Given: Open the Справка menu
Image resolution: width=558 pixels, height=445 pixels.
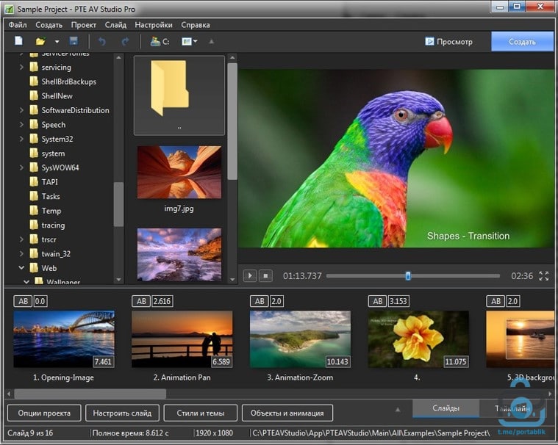Looking at the screenshot, I should tap(196, 25).
